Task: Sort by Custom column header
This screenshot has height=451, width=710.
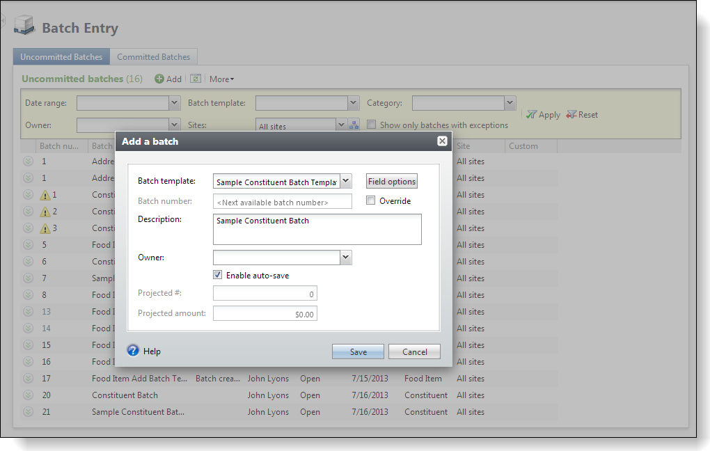Action: coord(531,146)
